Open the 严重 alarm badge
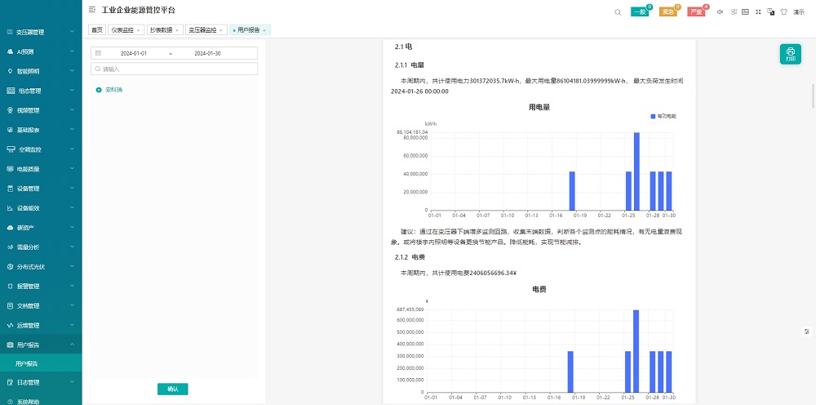The image size is (816, 405). pos(695,11)
